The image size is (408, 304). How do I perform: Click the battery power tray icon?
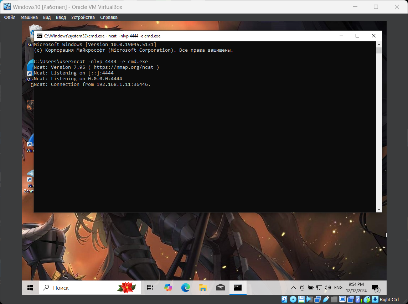coord(311,288)
